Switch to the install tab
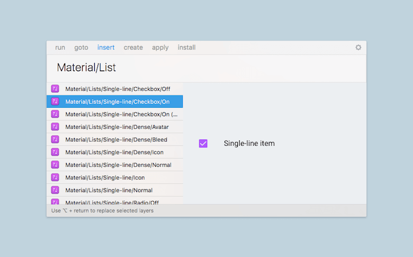 coord(186,47)
